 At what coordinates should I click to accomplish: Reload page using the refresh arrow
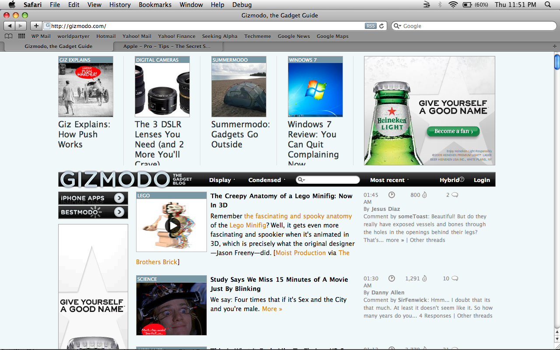(x=381, y=26)
